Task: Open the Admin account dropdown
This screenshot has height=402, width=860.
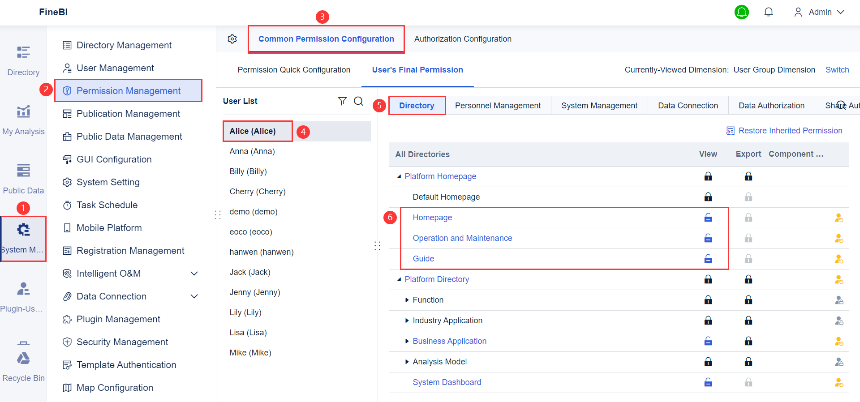Action: [x=819, y=12]
